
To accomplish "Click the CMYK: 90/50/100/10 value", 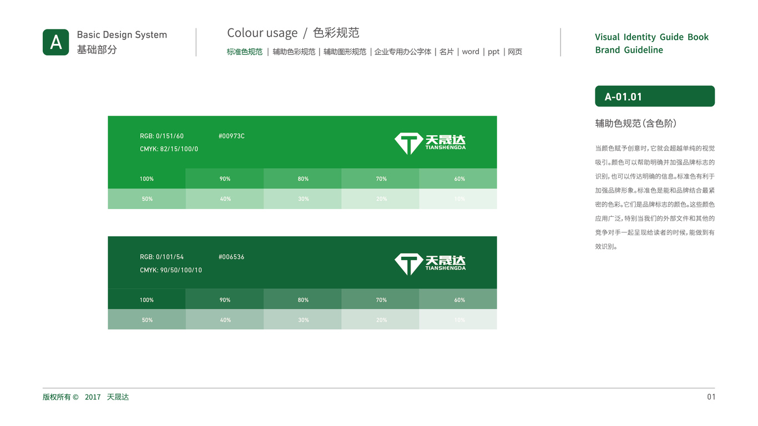I will [171, 270].
